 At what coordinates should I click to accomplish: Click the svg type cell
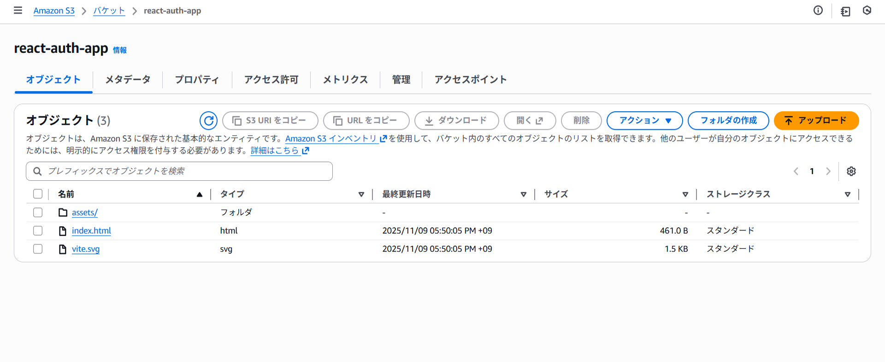tap(226, 249)
